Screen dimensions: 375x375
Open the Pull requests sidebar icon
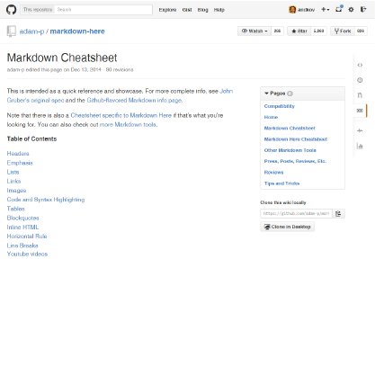point(360,95)
